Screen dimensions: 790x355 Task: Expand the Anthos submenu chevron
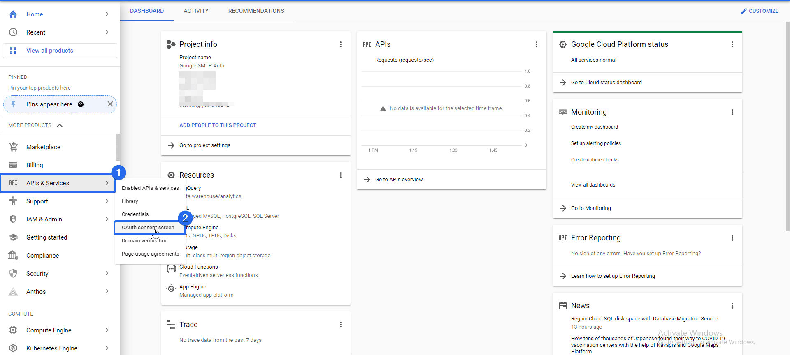click(x=107, y=291)
